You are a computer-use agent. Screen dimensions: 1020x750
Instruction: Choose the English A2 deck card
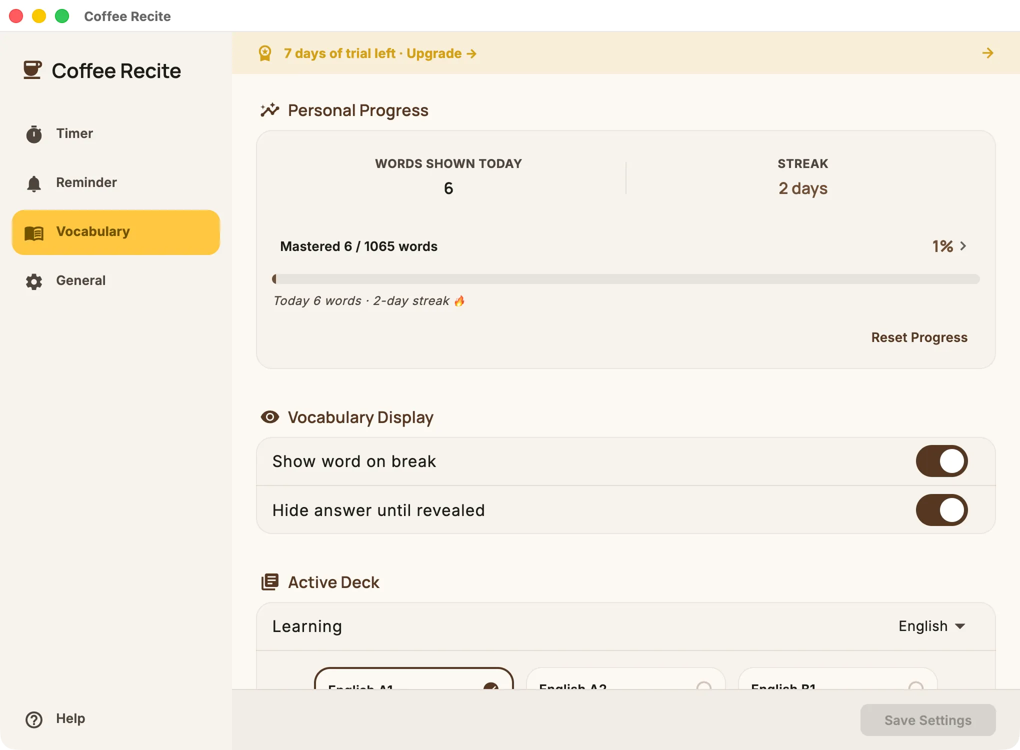(x=626, y=678)
